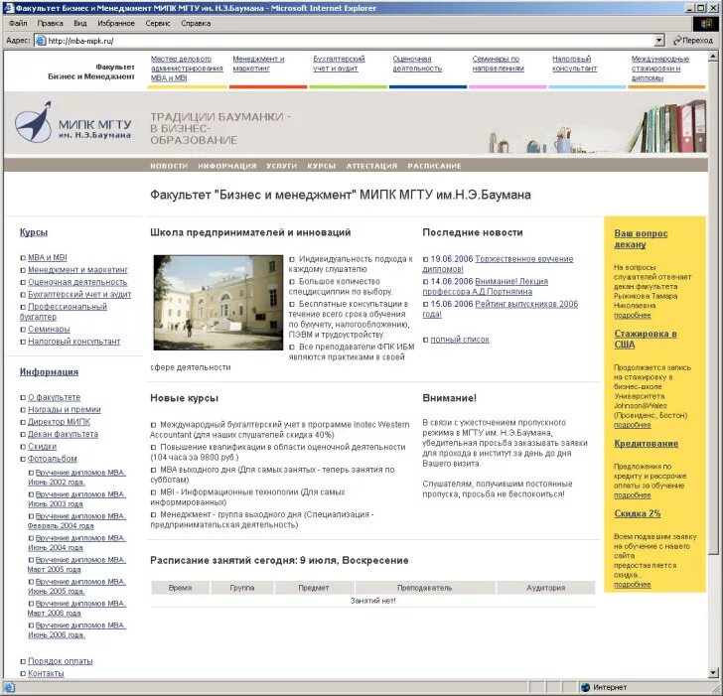Click the building photo thumbnail
Screen dimensions: 723x696
pyautogui.click(x=218, y=303)
